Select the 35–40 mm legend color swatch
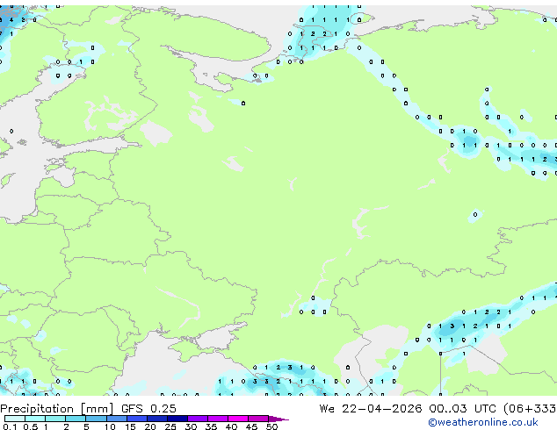Viewport: 557px width, 430px height. click(217, 419)
